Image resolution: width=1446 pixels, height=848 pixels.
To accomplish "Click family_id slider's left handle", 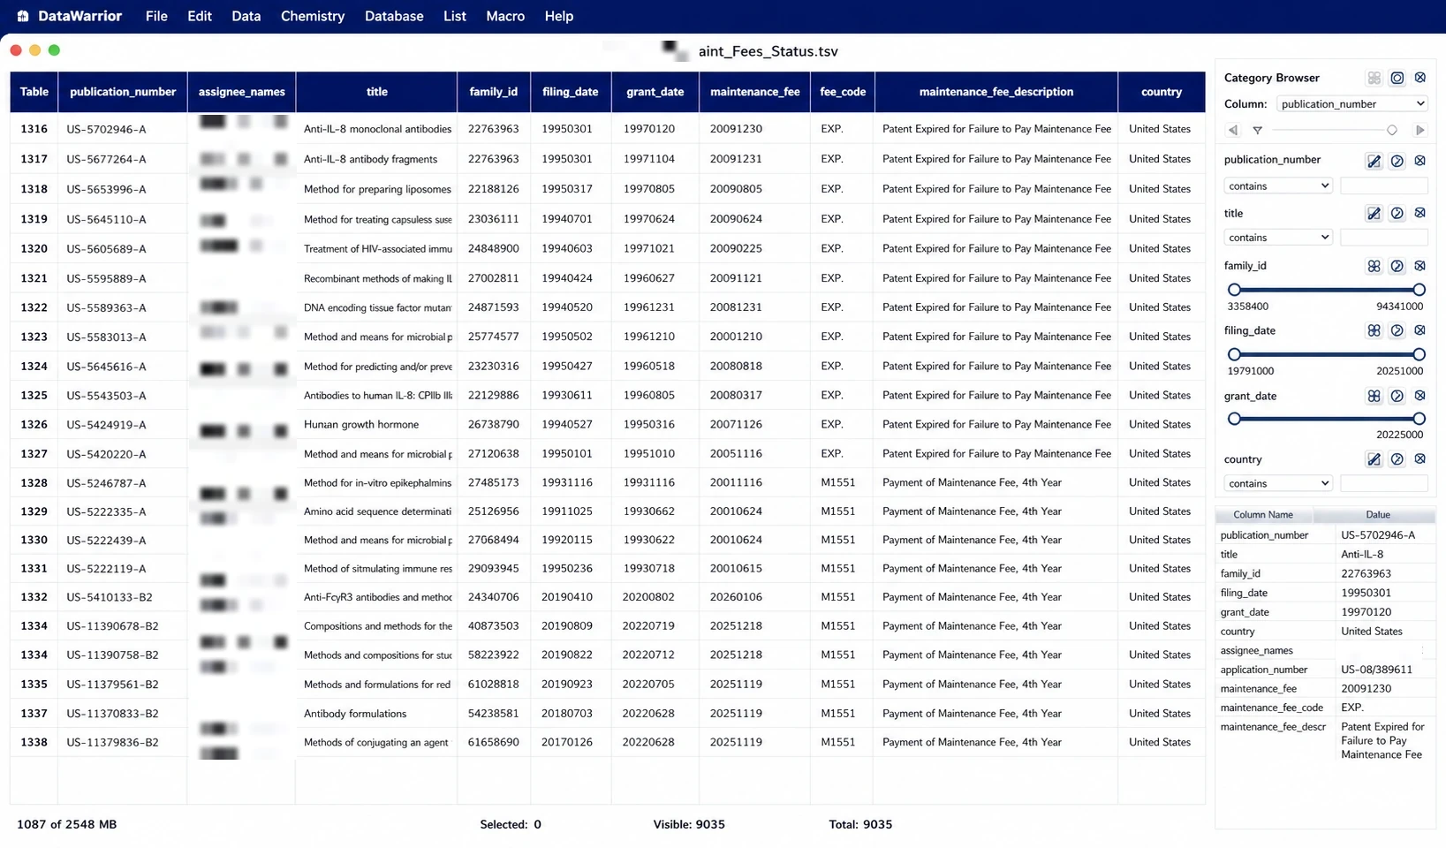I will click(1234, 290).
